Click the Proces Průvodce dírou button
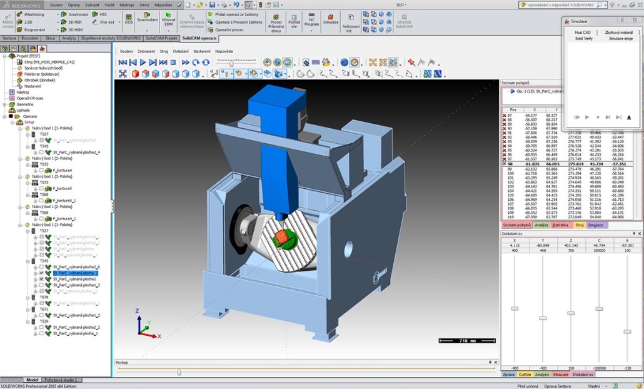Screen dimensions: 644x389 [x=276, y=23]
